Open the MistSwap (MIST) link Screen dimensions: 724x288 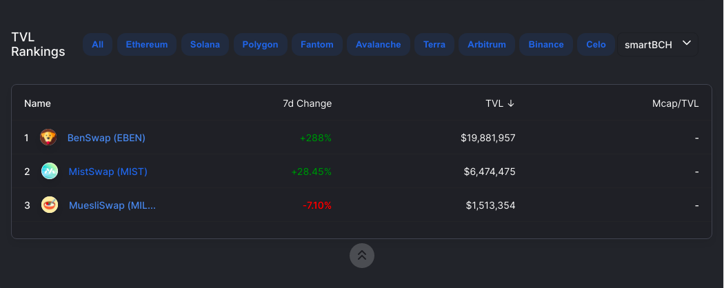[108, 172]
